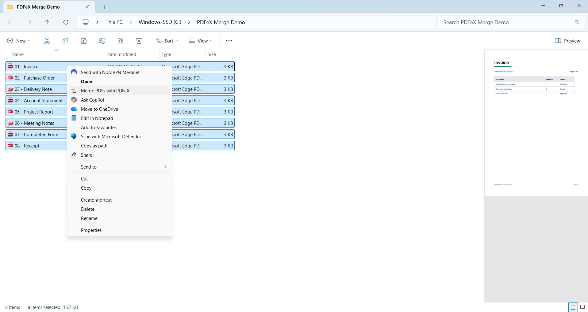Viewport: 588px width, 312px height.
Task: Open the Sort dropdown
Action: tap(167, 41)
